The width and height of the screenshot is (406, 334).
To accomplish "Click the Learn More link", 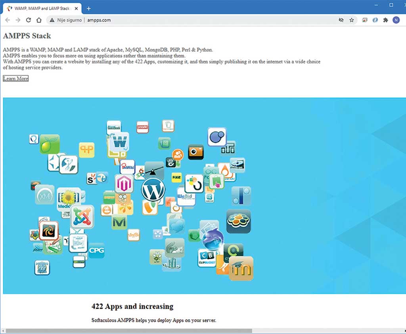I will tap(16, 78).
